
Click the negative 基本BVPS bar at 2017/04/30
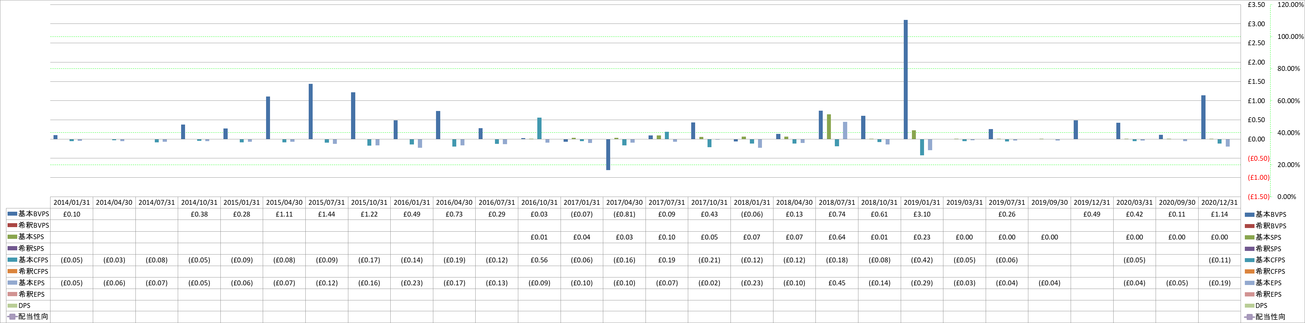(x=608, y=154)
